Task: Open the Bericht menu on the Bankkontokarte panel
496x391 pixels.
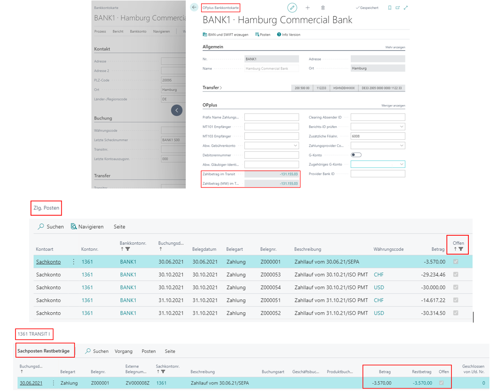Action: pyautogui.click(x=118, y=31)
